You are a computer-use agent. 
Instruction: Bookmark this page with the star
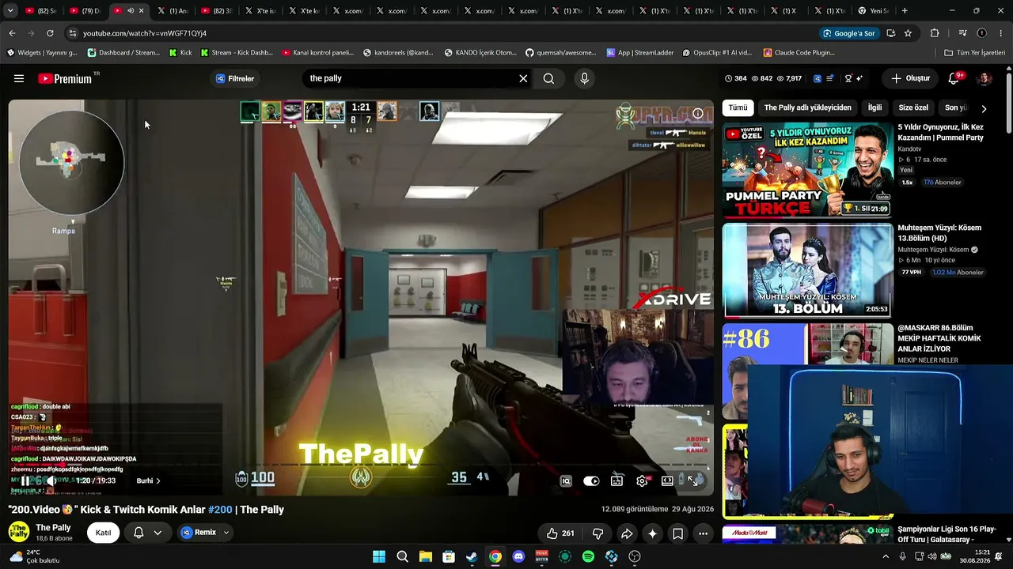(908, 33)
